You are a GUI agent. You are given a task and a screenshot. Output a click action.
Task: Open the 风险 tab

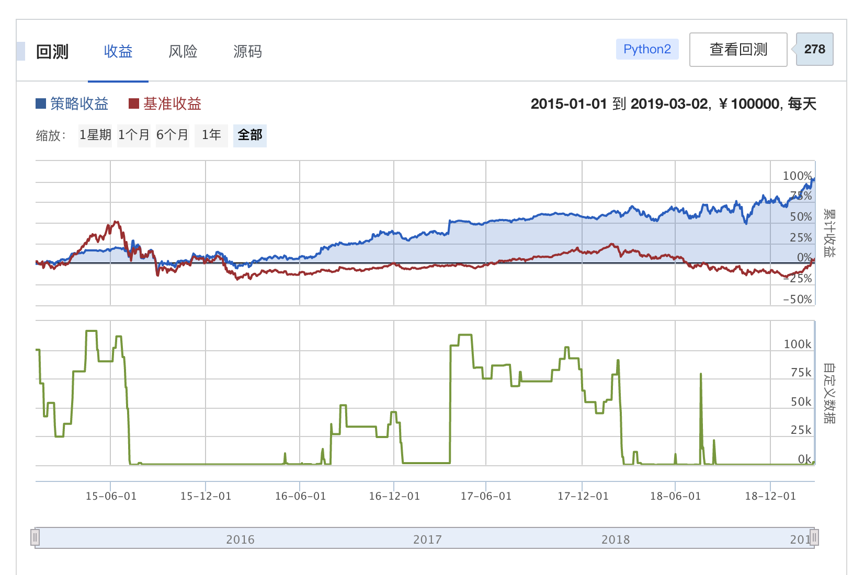183,51
